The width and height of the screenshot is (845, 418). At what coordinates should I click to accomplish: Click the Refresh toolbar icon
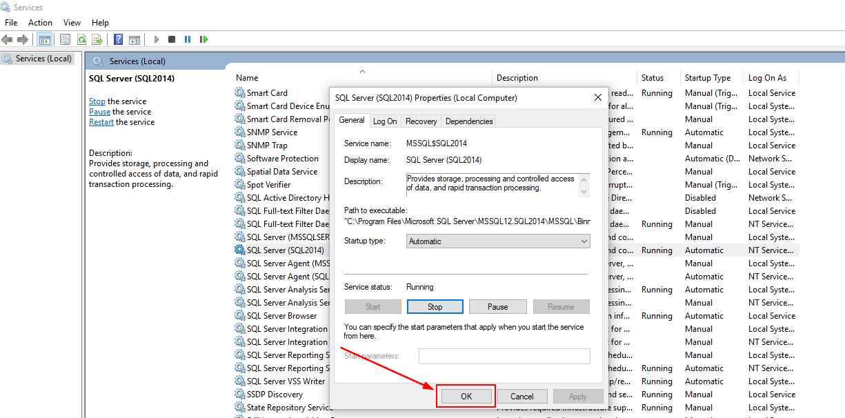click(x=81, y=39)
